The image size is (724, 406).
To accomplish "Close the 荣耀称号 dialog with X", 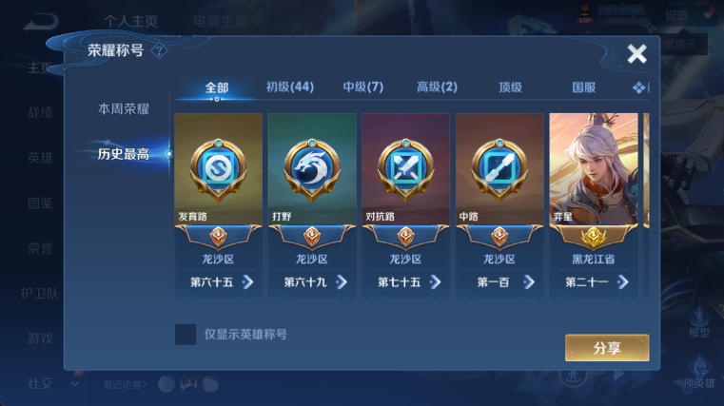I will (636, 54).
